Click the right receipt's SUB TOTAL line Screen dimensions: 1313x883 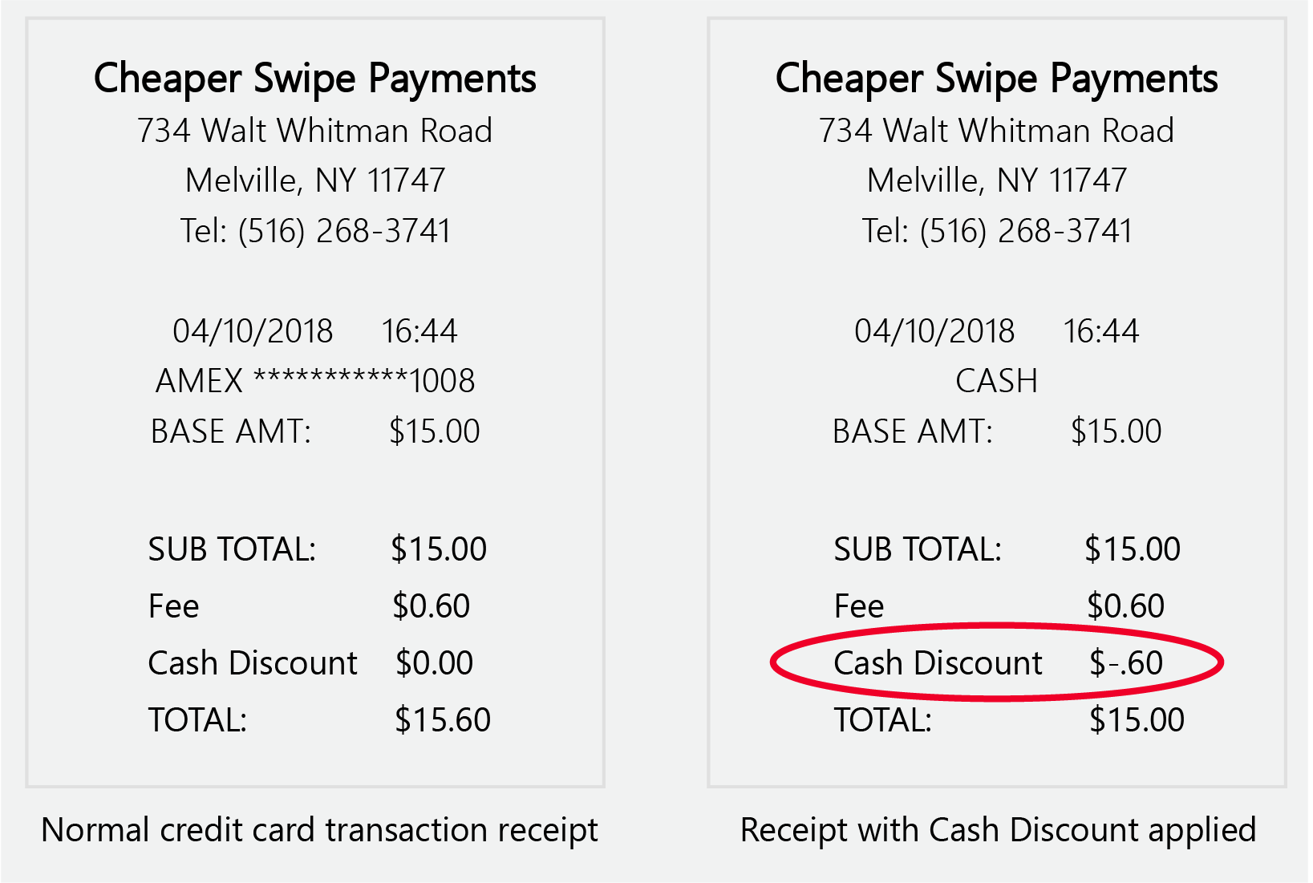tap(1007, 549)
